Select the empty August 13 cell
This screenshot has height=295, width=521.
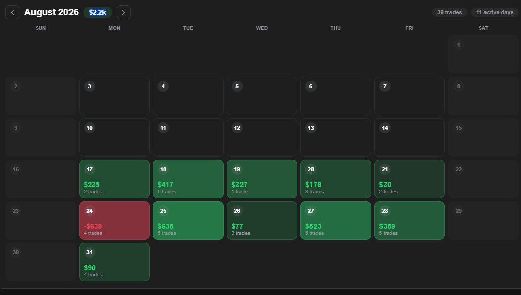(336, 137)
